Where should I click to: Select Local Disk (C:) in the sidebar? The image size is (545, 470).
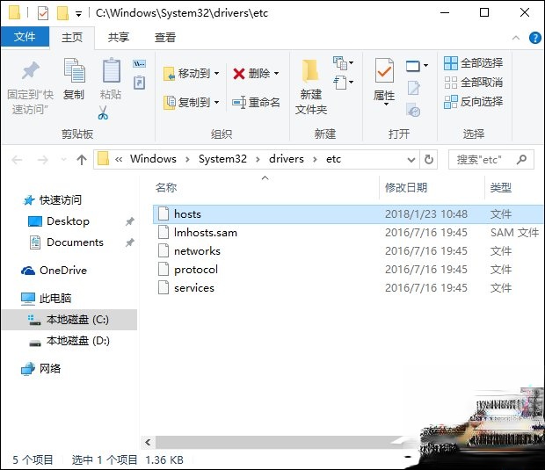[69, 320]
